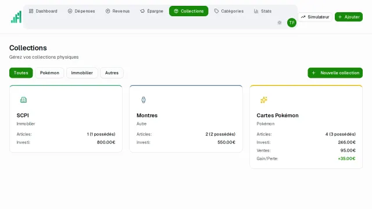Image resolution: width=372 pixels, height=209 pixels.
Task: Click the 550.00€ invested amount
Action: coord(226,142)
